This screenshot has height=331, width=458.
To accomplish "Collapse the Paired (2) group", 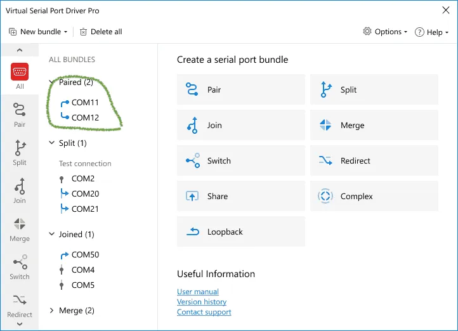I will point(52,82).
